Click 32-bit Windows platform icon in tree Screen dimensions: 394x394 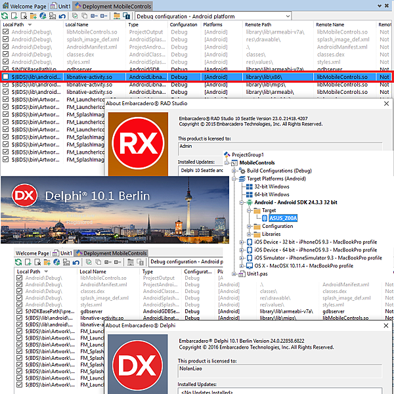pos(250,186)
